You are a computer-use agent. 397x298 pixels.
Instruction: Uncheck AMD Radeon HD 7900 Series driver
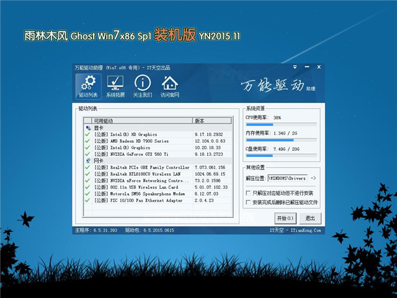(87, 141)
